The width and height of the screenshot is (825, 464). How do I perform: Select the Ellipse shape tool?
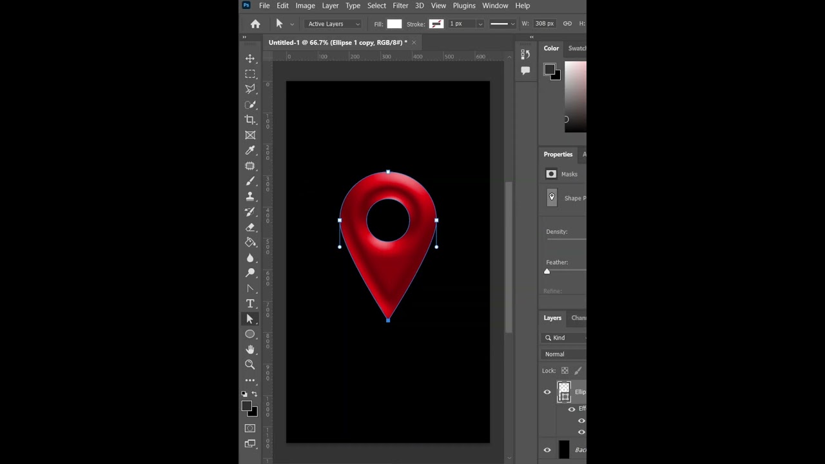(x=250, y=334)
